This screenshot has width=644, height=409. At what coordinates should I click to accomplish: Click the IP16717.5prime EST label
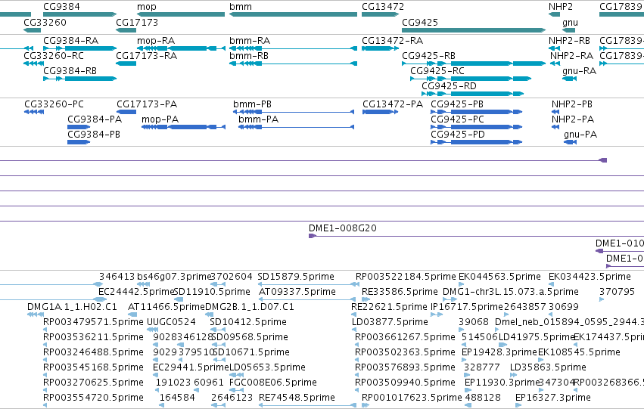[467, 307]
